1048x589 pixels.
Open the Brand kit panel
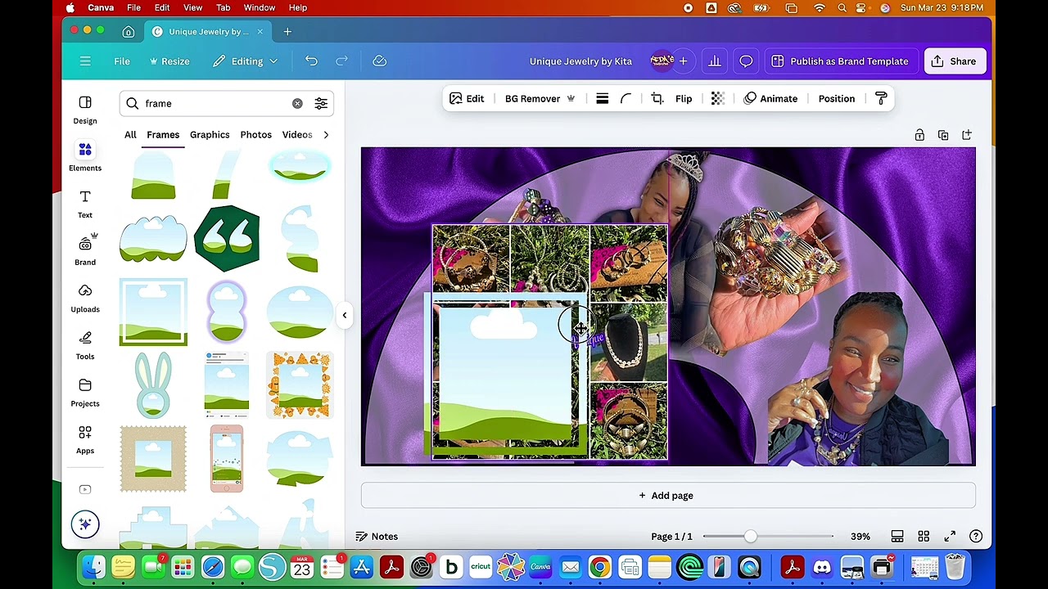85,250
